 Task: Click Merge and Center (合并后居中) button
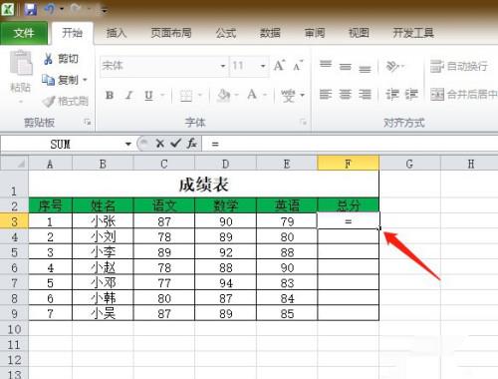pos(463,95)
